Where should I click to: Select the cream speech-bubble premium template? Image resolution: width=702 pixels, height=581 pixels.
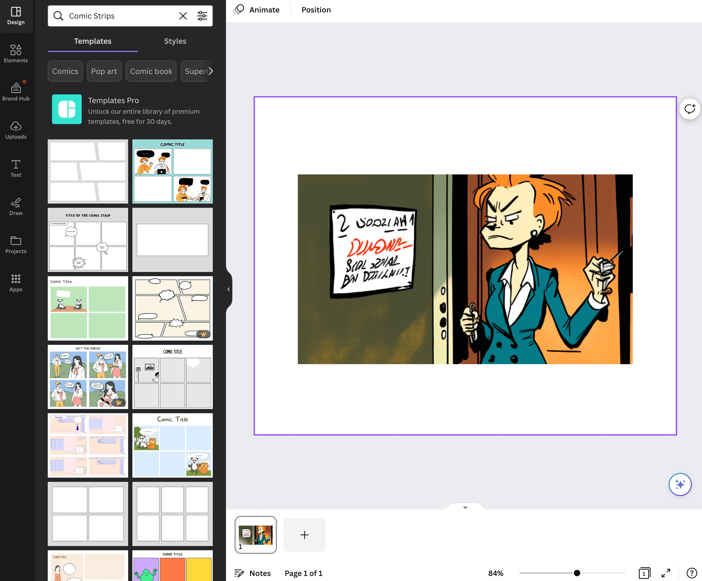click(172, 308)
